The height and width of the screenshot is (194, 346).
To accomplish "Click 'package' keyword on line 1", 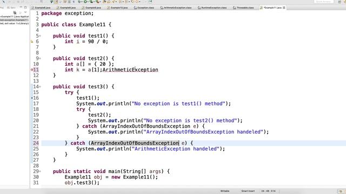I will click(51, 13).
